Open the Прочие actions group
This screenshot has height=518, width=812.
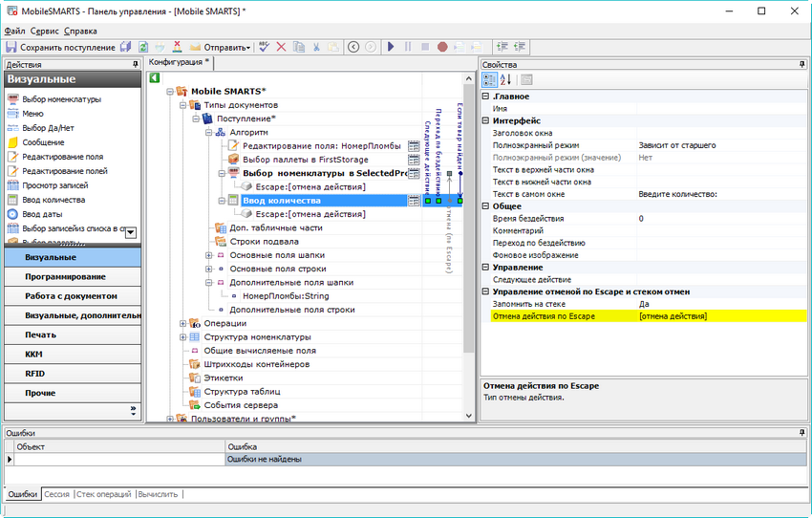73,393
